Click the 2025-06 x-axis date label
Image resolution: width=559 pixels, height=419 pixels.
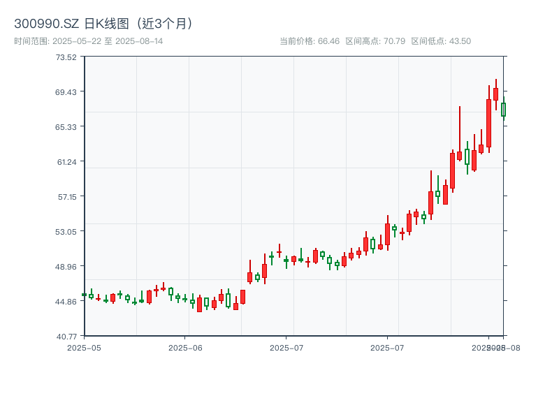click(x=185, y=347)
